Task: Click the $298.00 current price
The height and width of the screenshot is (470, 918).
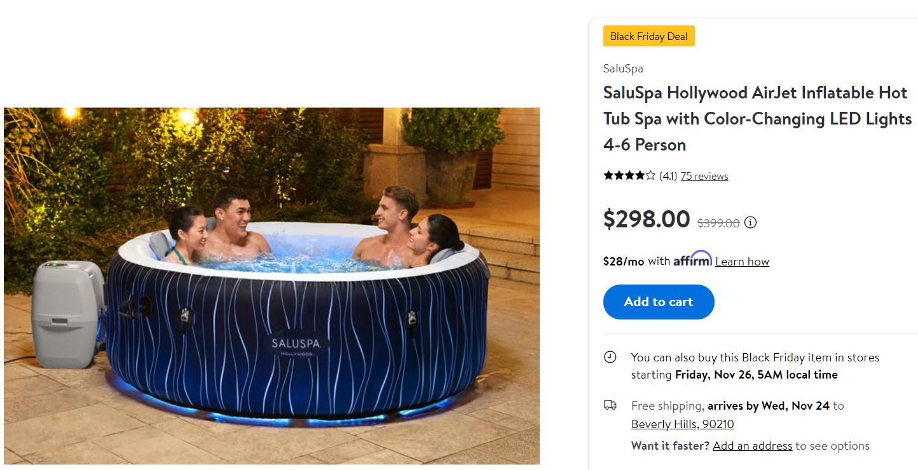Action: tap(647, 219)
